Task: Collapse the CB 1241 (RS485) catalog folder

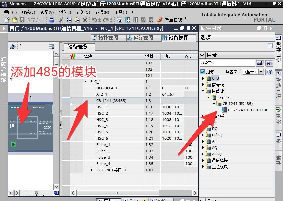Action: [214, 104]
